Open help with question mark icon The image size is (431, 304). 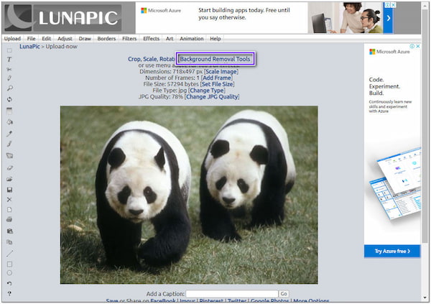[x=9, y=293]
